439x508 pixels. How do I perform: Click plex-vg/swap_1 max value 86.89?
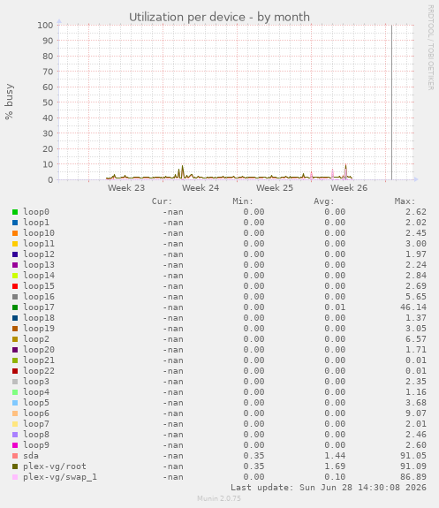tap(413, 477)
